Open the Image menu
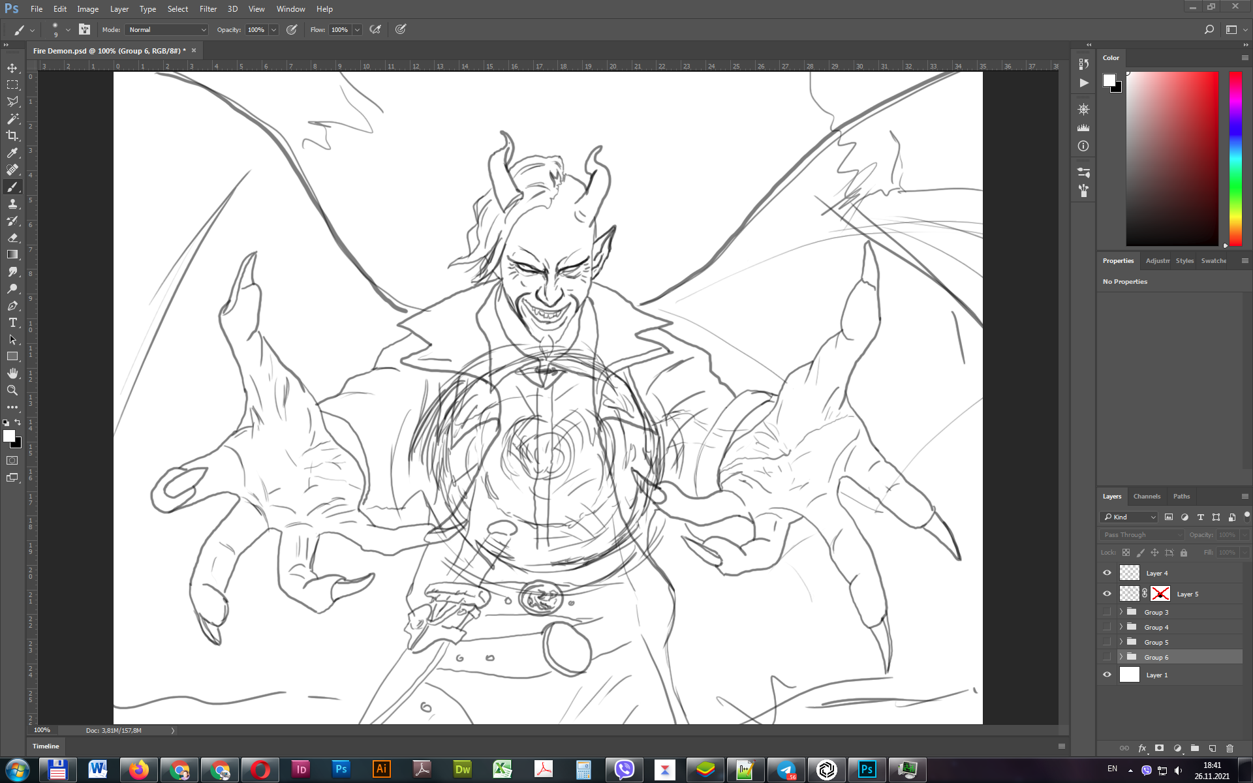1253x783 pixels. 87,9
